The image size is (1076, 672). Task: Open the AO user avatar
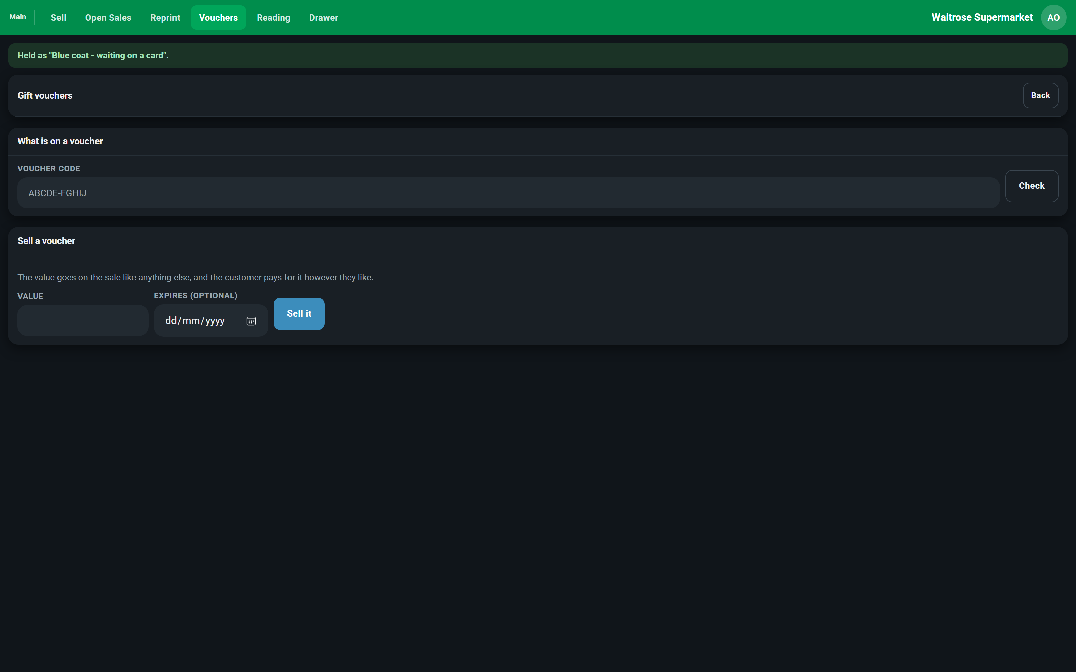[x=1053, y=18]
